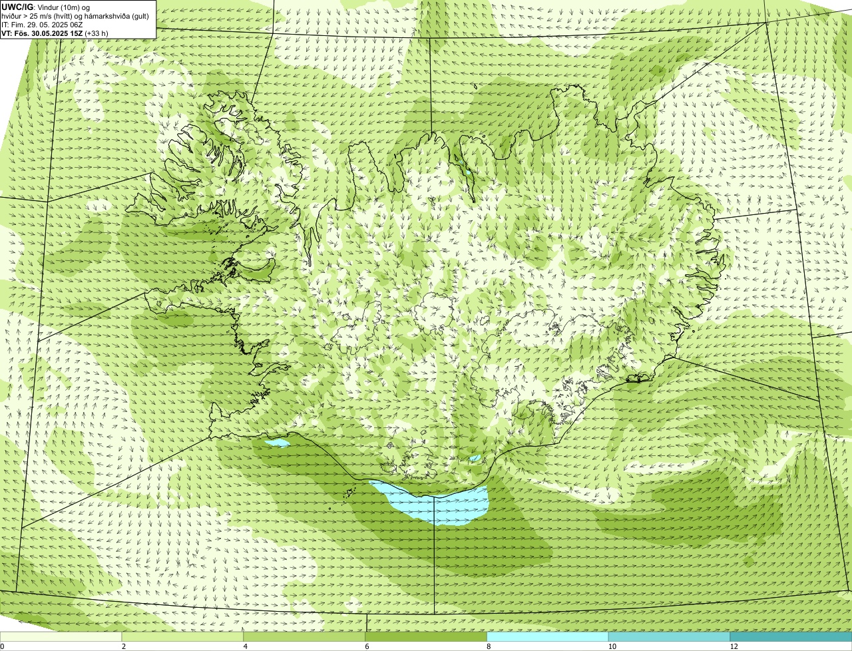Click the "UWC/IG: Vindur (10m) og" title line

46,7
